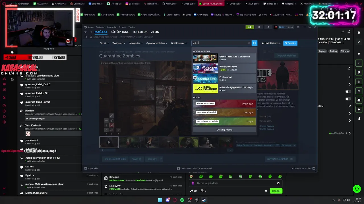Screen dimensions: 364x204
Task: Click the Türkçe tag in Kick panel
Action: coord(345,51)
